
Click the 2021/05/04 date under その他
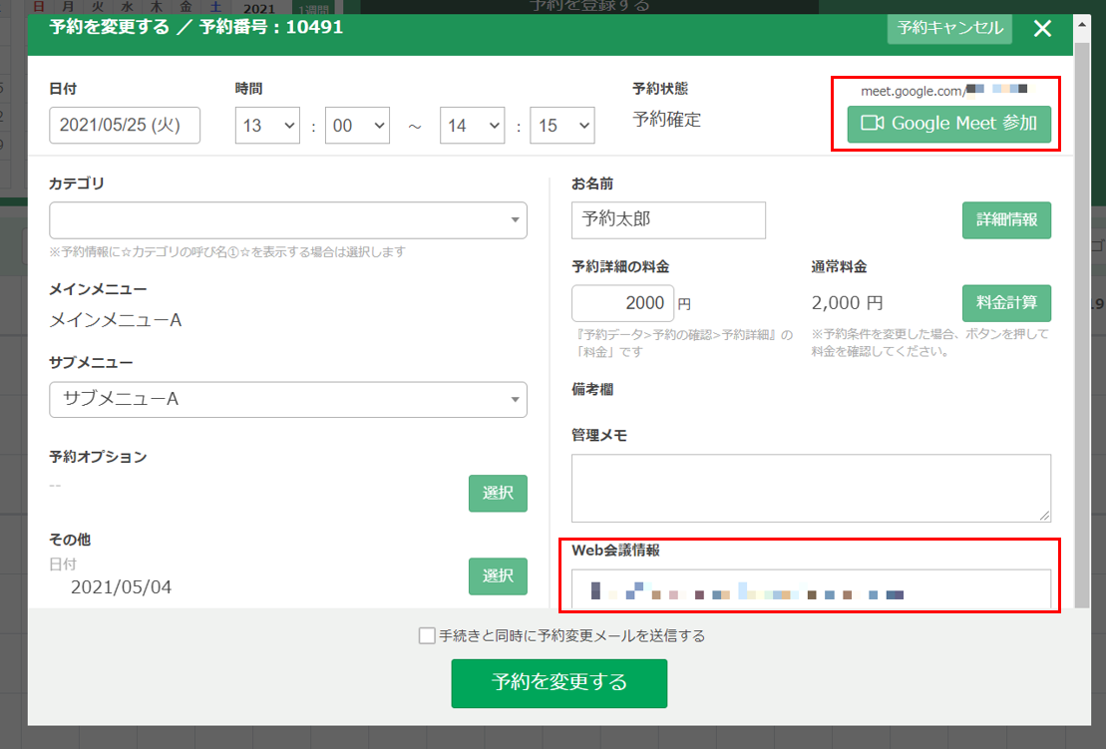(x=121, y=587)
